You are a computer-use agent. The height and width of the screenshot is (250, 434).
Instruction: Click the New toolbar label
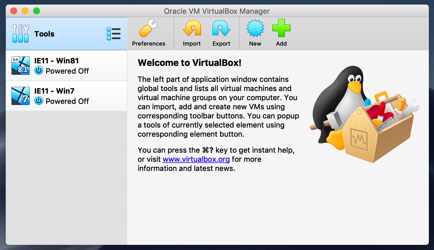pos(255,44)
